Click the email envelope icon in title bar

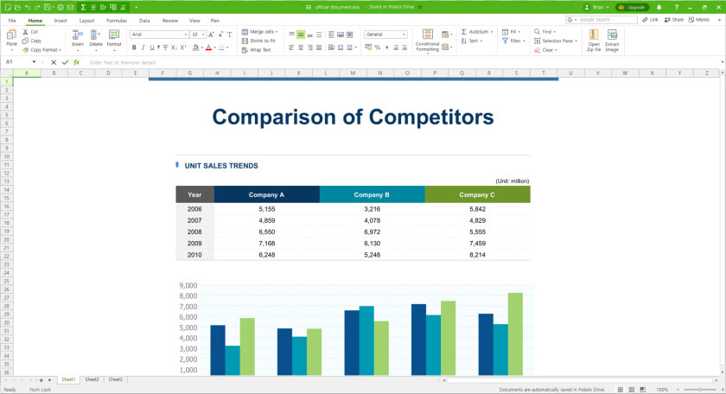(70, 8)
